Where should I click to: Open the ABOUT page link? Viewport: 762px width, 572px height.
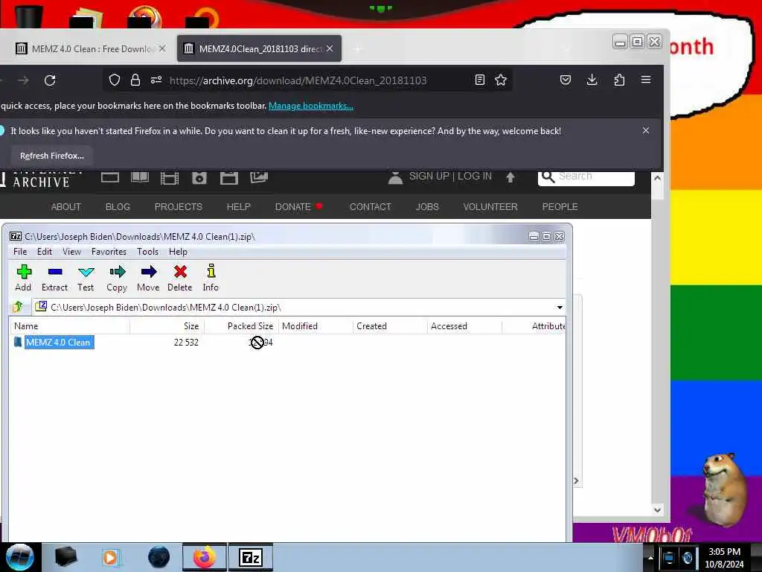tap(66, 207)
